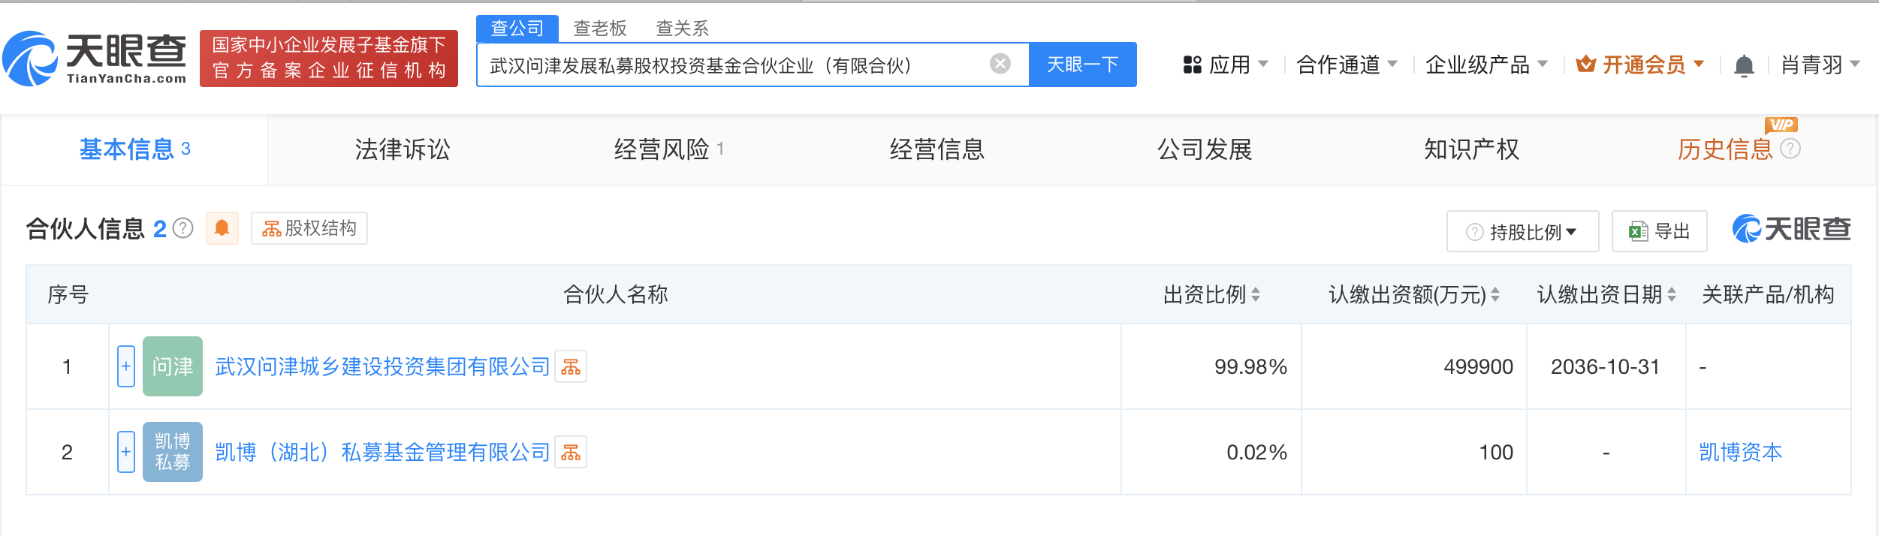This screenshot has height=536, width=1879.
Task: Click the 应用 grid icon
Action: tap(1192, 65)
